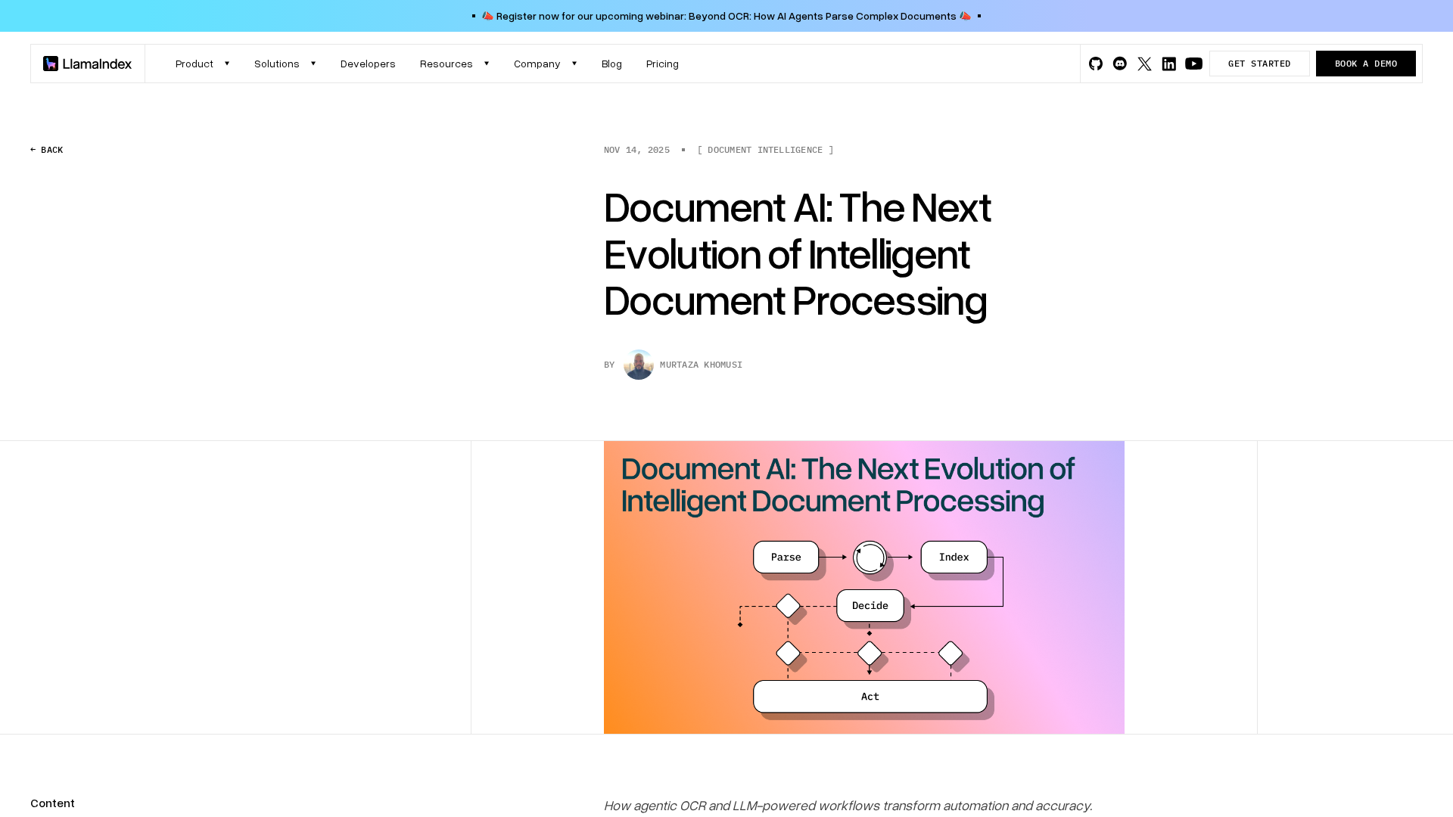Click the Document Intelligence category tag
This screenshot has width=1453, height=817.
click(765, 150)
